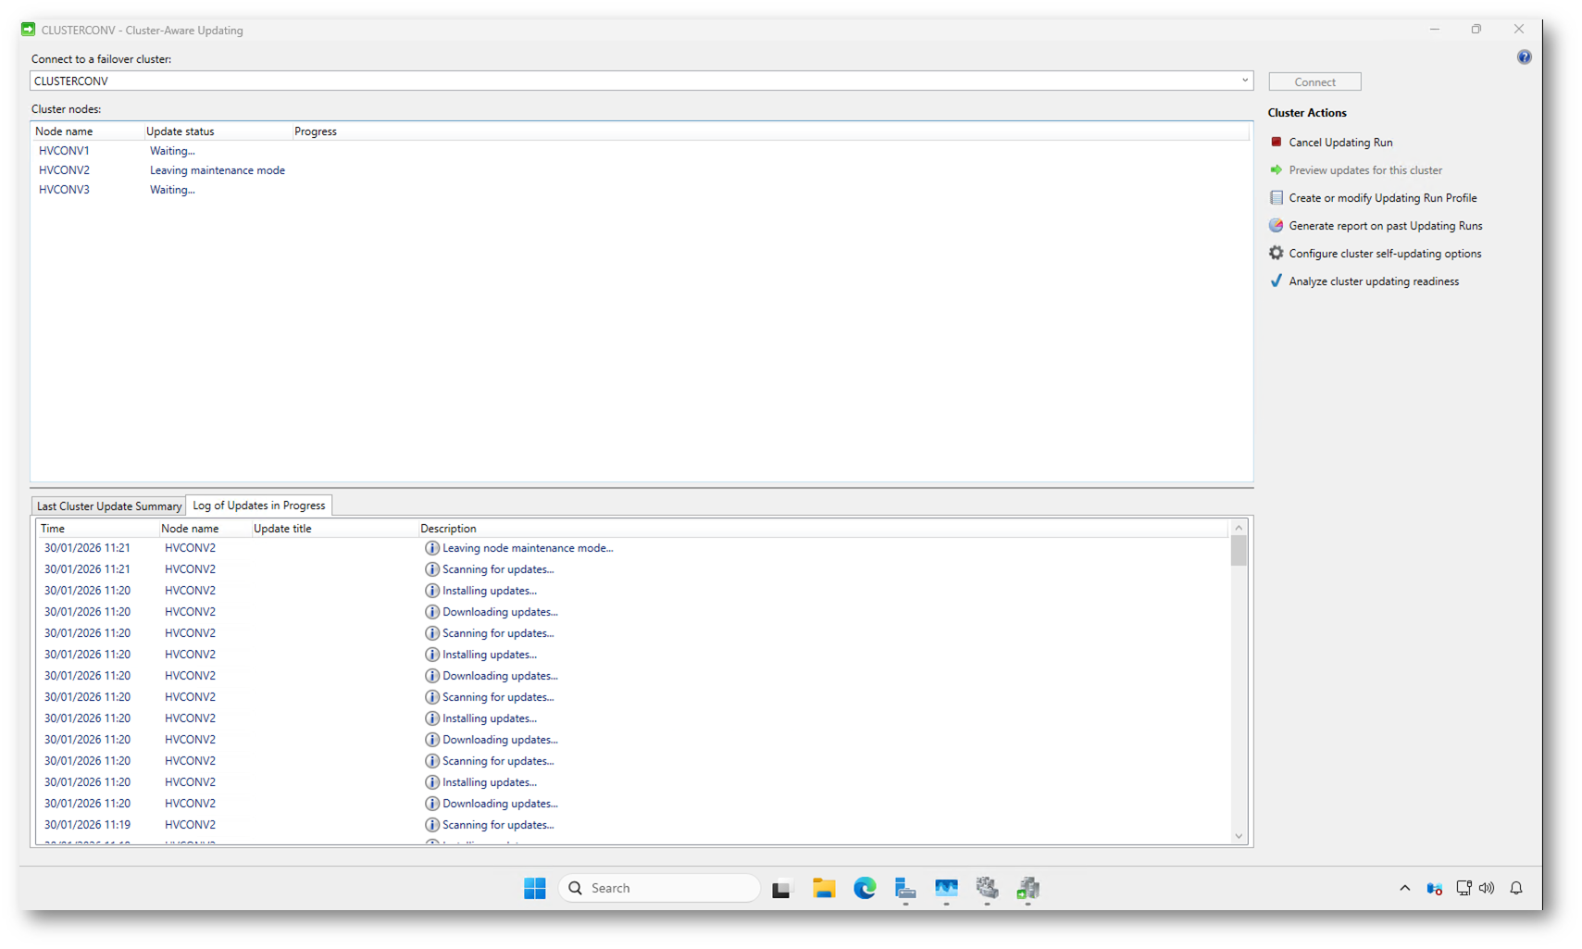Open the Windows Start menu

coord(535,888)
